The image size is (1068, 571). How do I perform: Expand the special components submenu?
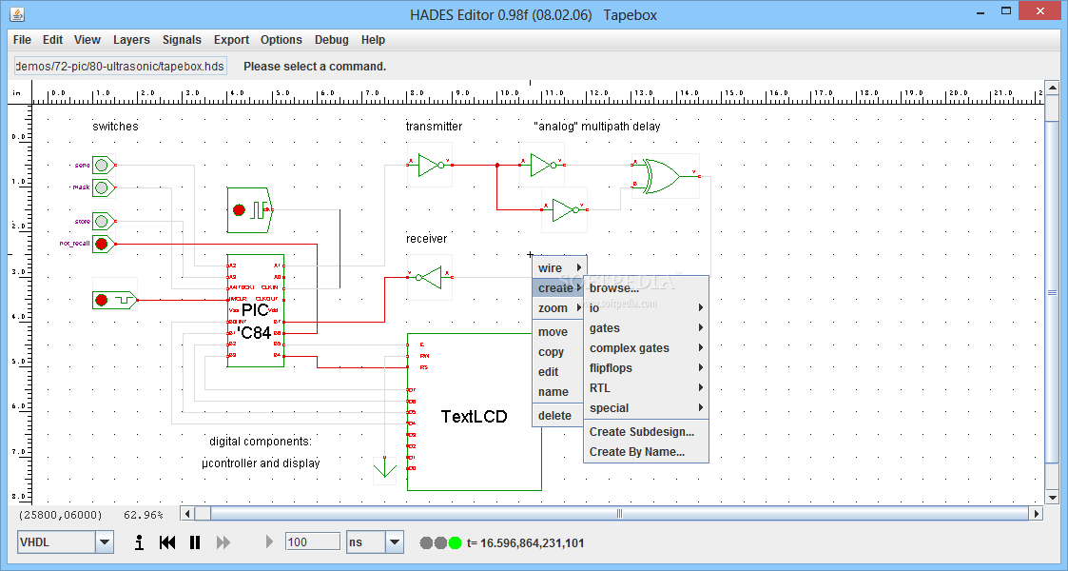point(646,408)
